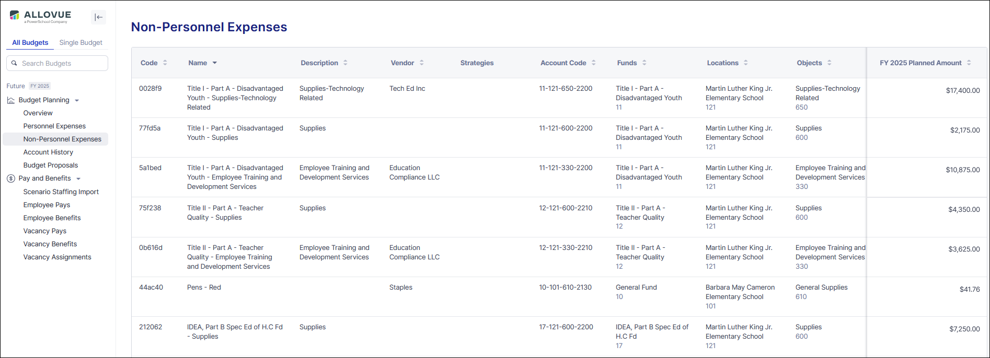The image size is (990, 358).
Task: Click the Vendor column sort icon
Action: (x=422, y=63)
